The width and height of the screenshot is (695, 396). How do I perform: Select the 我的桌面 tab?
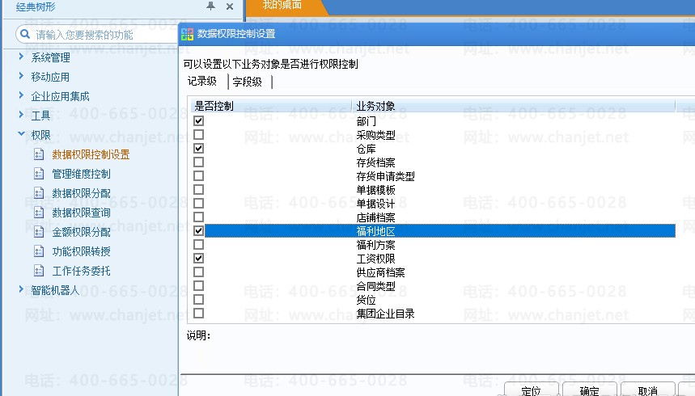282,6
